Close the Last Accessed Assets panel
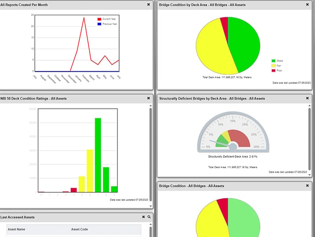This screenshot has height=237, width=315. point(143,217)
